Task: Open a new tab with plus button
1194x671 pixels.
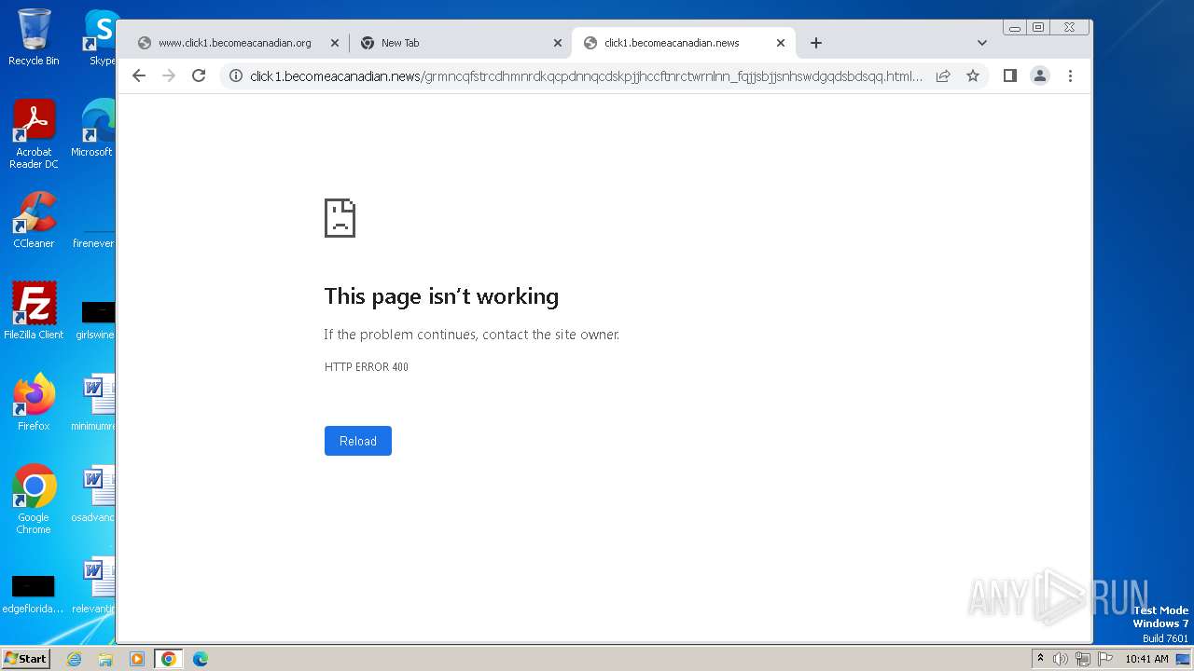Action: pos(816,43)
